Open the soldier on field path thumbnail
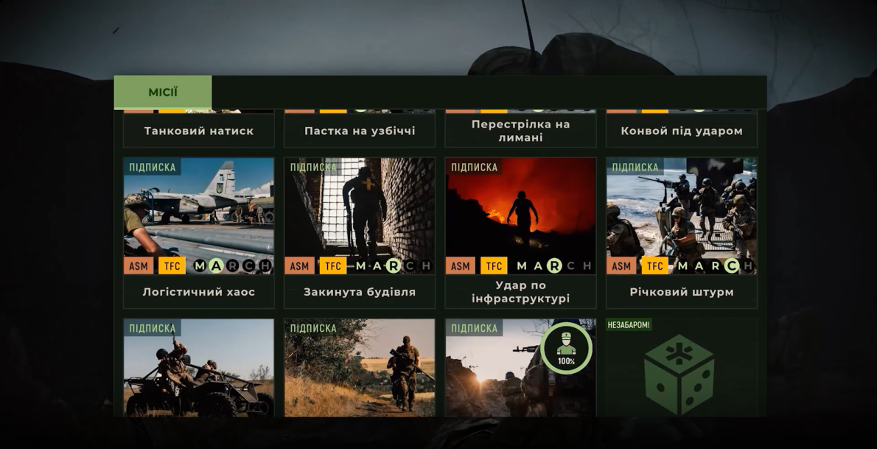The height and width of the screenshot is (449, 877). tap(360, 368)
